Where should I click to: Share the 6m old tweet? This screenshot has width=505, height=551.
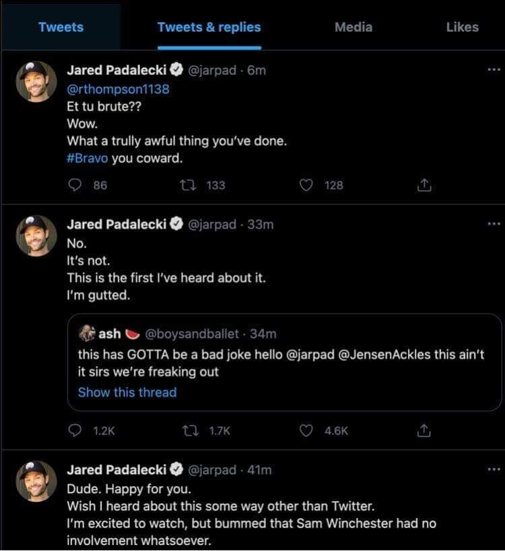(424, 185)
